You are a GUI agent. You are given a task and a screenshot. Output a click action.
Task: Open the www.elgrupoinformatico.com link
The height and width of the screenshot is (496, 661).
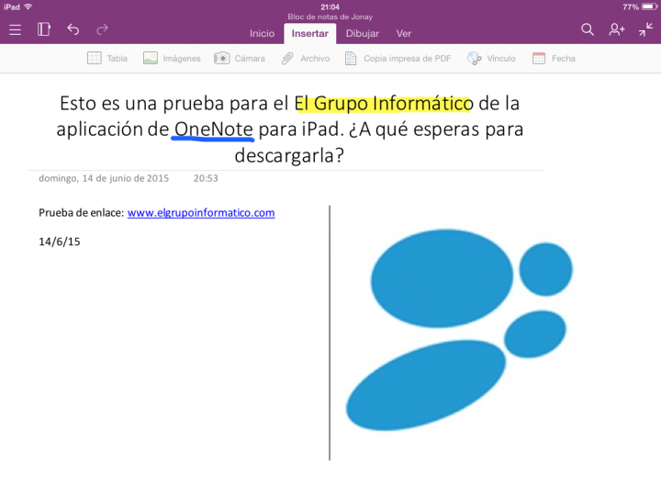pos(201,212)
